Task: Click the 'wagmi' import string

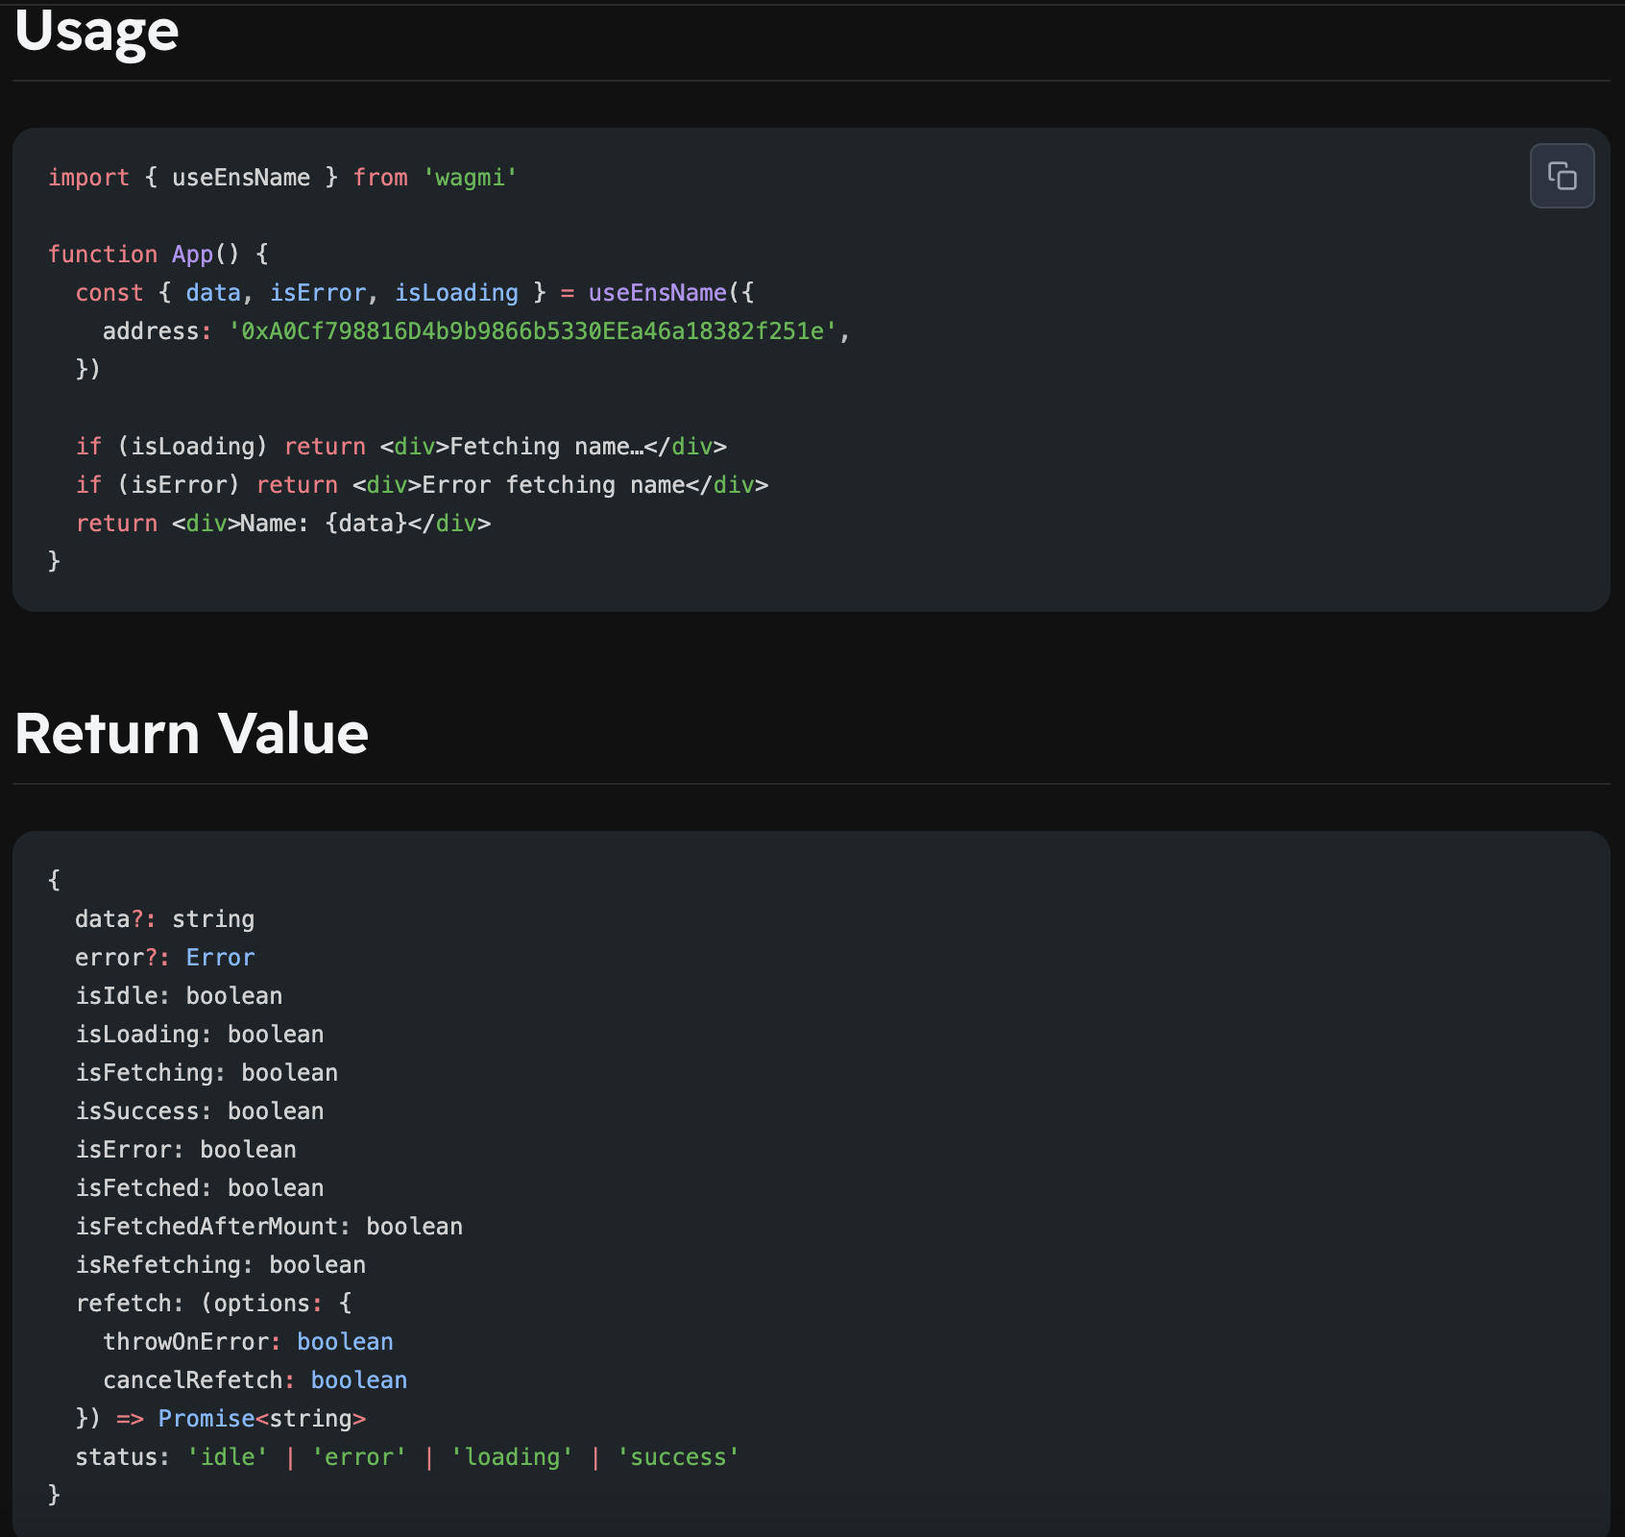Action: point(470,178)
